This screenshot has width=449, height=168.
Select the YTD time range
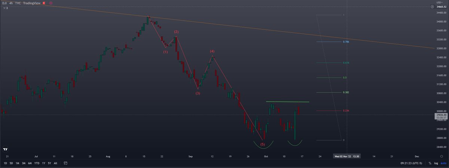tap(37, 164)
